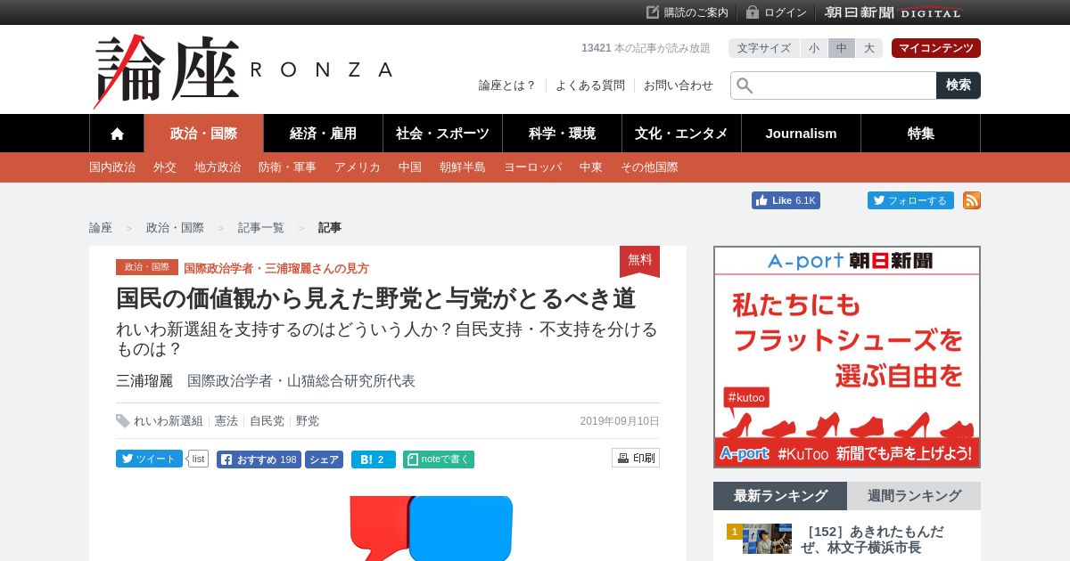Open 特集 navigation tab
The width and height of the screenshot is (1070, 561).
(921, 134)
